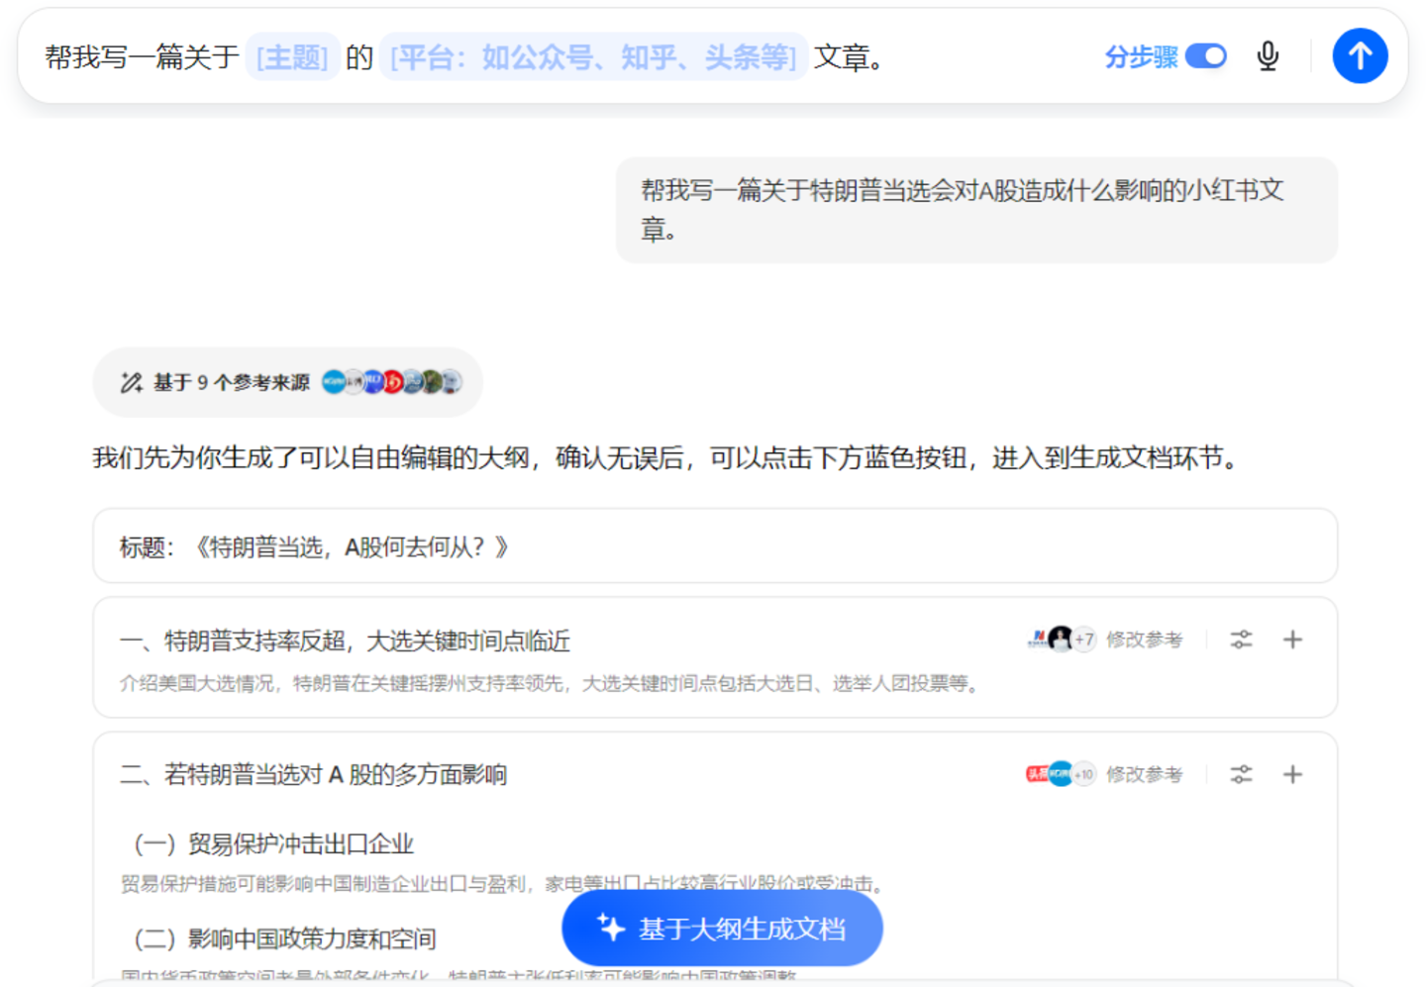This screenshot has height=987, width=1426.
Task: Click the +7 source avatars in section one
Action: [x=1062, y=640]
